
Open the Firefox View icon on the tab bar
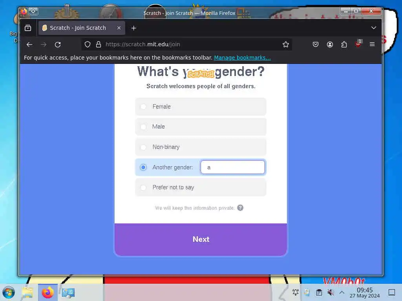(28, 28)
